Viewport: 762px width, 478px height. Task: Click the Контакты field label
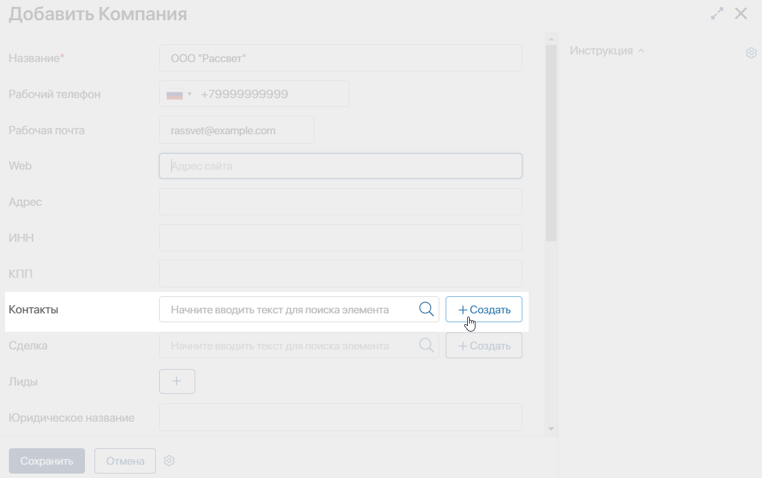tap(34, 310)
